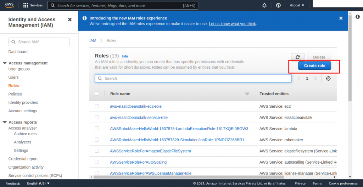This screenshot has height=187, width=363.
Task: Open Service control policies (SCPs)
Action: tap(35, 175)
